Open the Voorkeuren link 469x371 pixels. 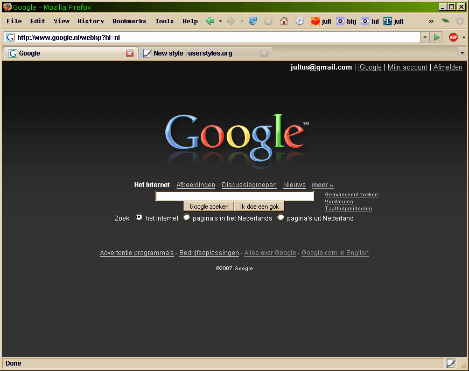point(339,202)
